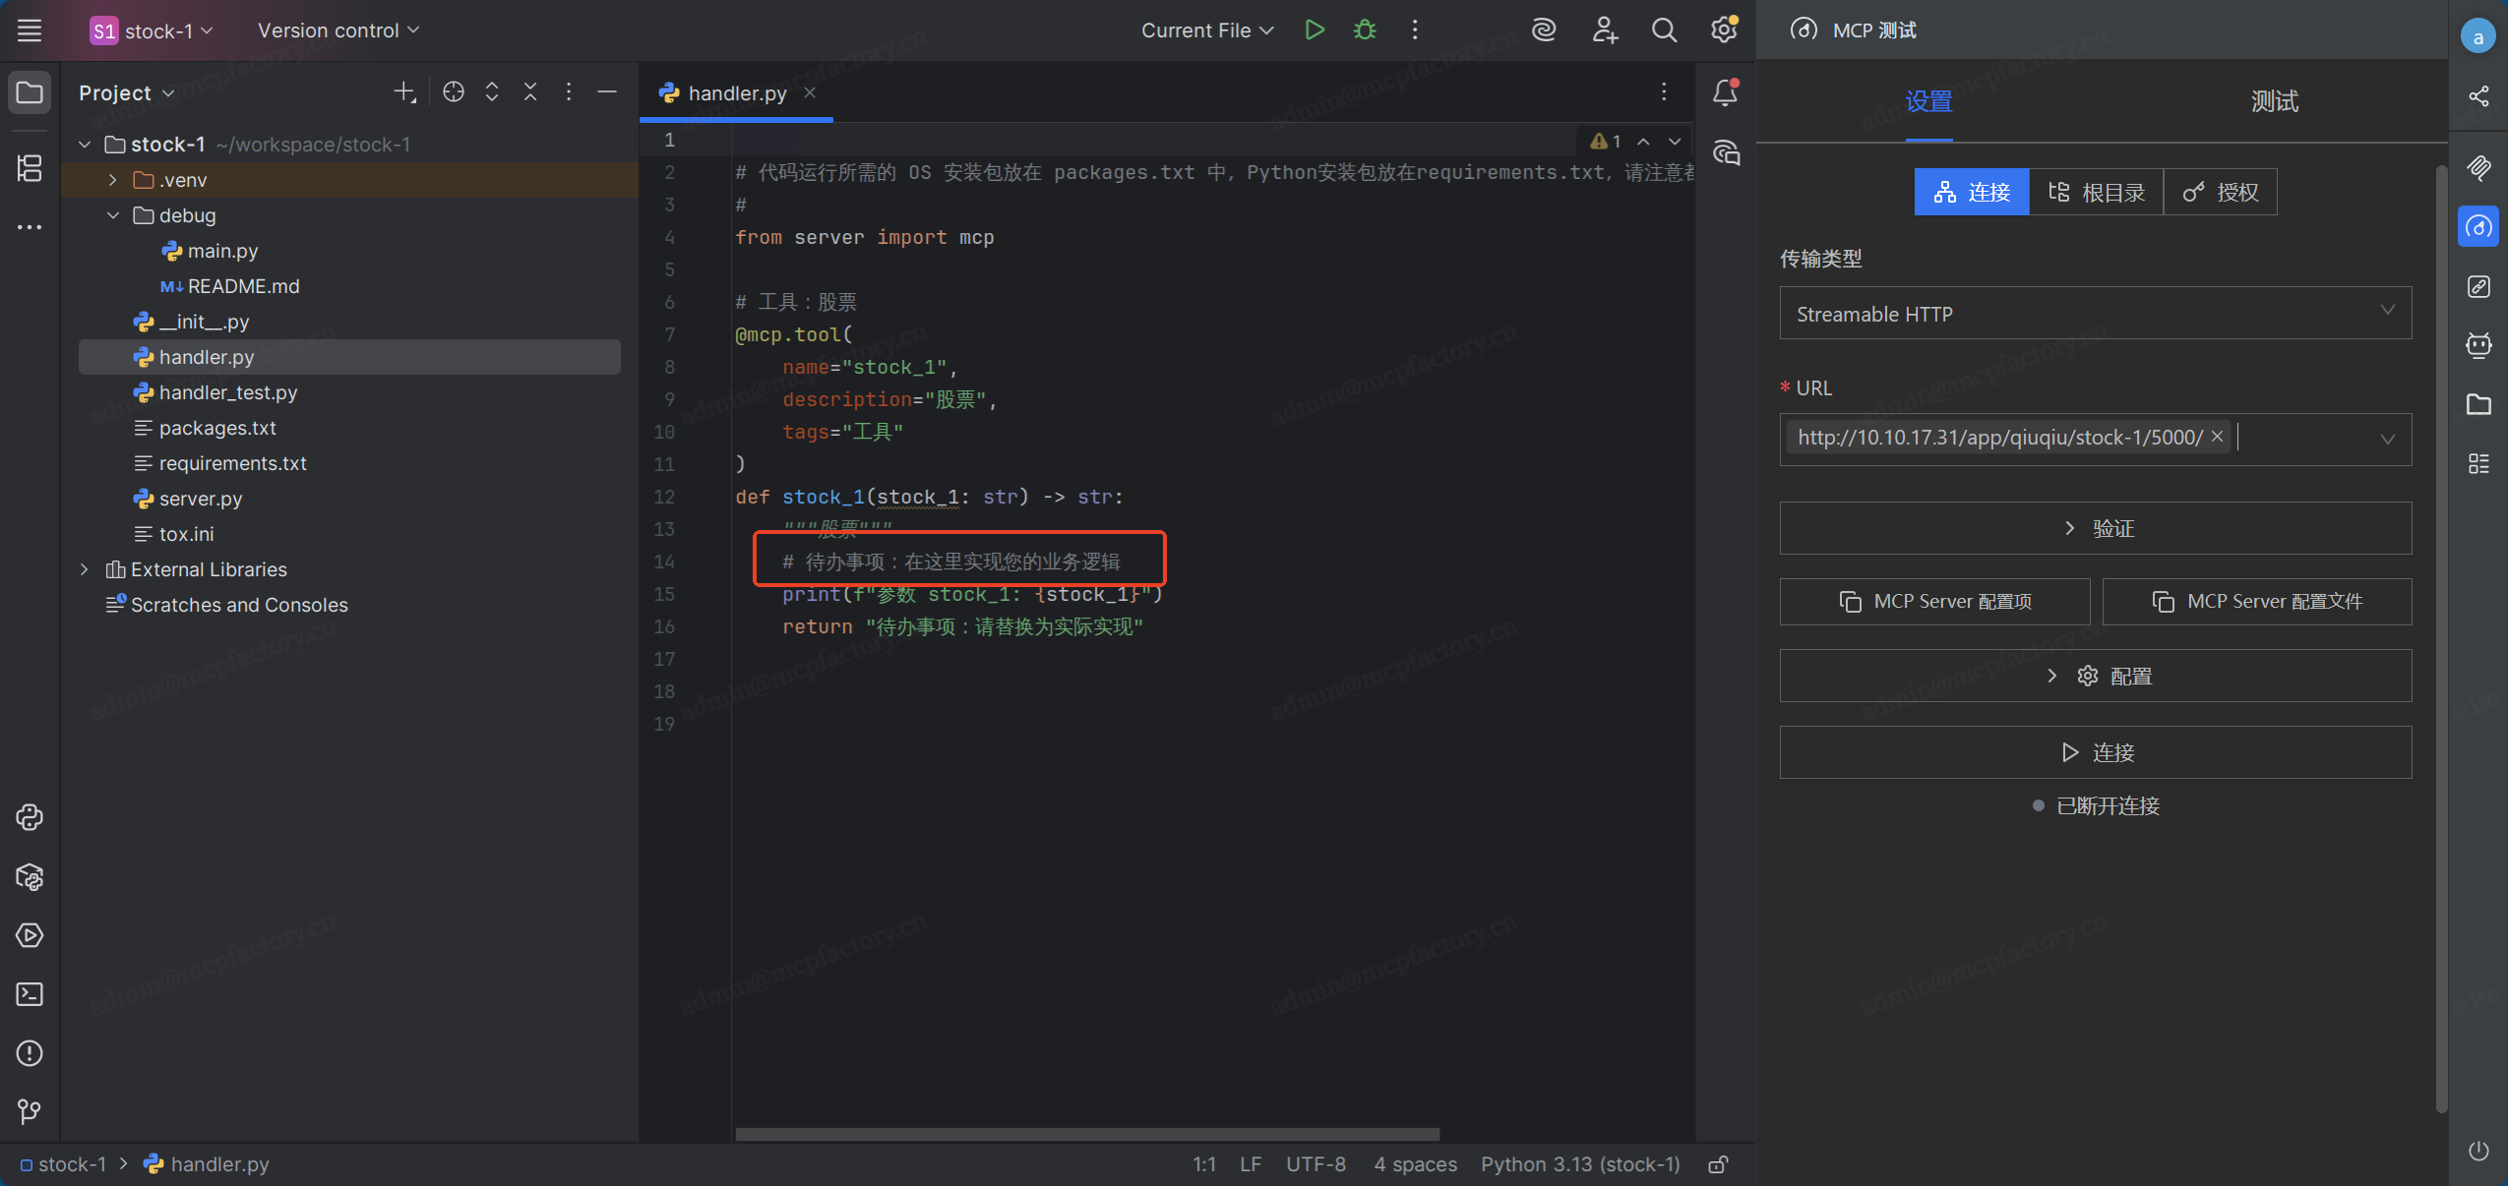Click the 连接 connect button
Image resolution: width=2508 pixels, height=1186 pixels.
pyautogui.click(x=2096, y=752)
